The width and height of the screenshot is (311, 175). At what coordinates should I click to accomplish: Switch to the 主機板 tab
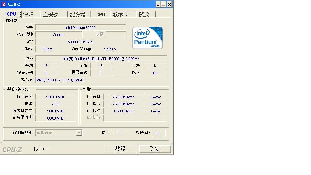tap(51, 14)
